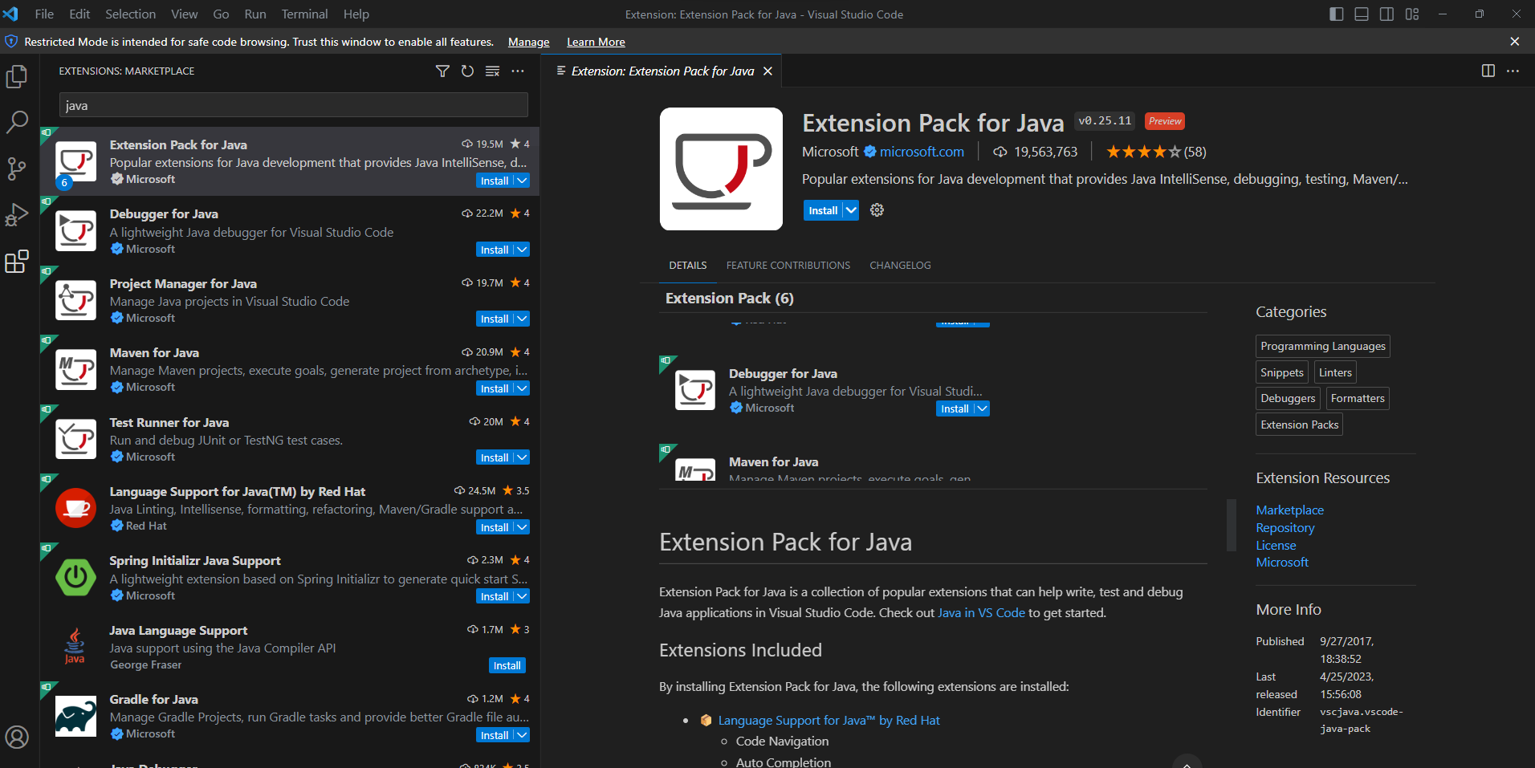Image resolution: width=1535 pixels, height=768 pixels.
Task: Switch to Feature Contributions tab
Action: pyautogui.click(x=788, y=266)
